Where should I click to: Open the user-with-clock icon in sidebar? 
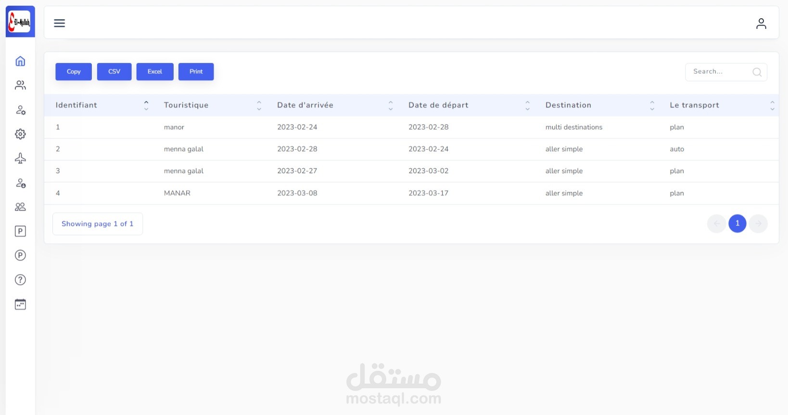20,183
